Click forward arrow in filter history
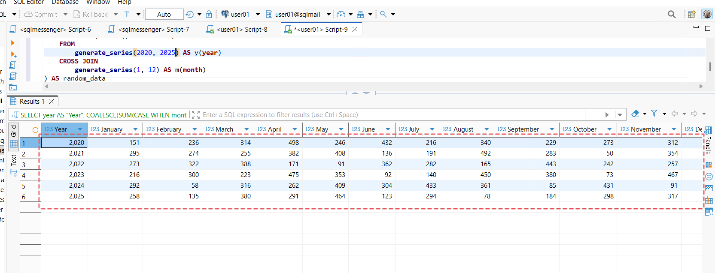Viewport: 715px width, 273px height. (694, 114)
